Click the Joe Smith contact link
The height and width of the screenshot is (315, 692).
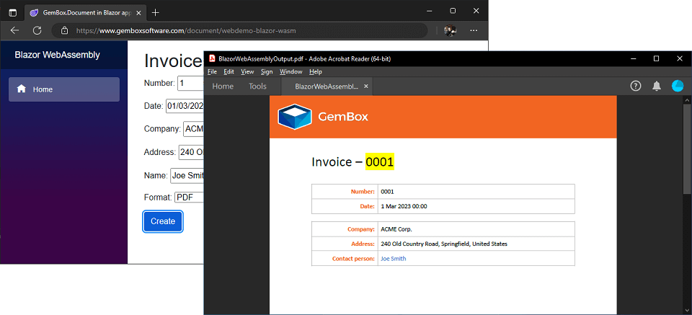click(x=393, y=258)
